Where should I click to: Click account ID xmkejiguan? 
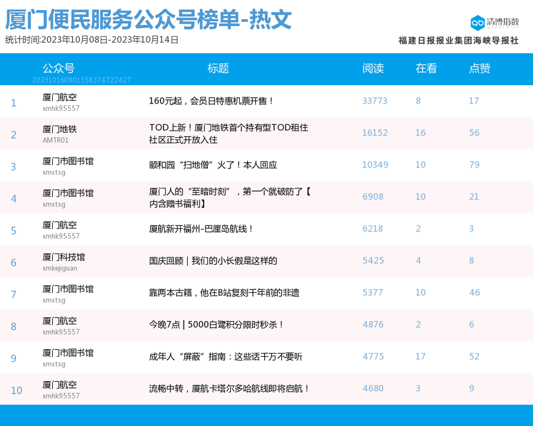point(60,268)
